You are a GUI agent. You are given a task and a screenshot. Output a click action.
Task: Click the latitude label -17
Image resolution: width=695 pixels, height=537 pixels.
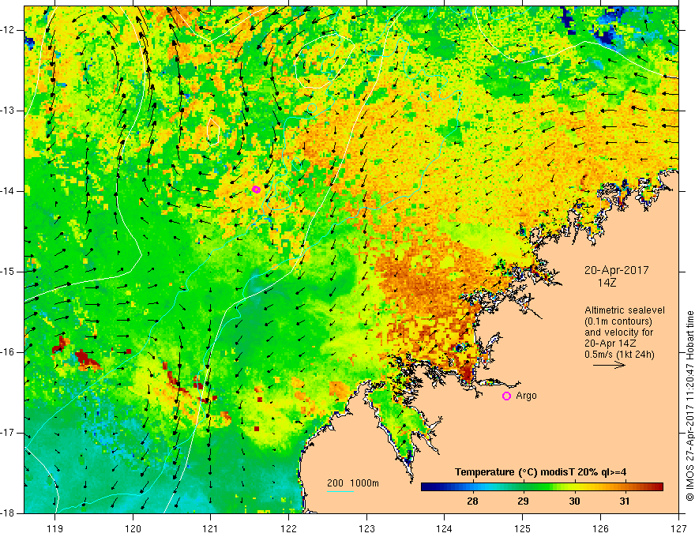pos(8,433)
